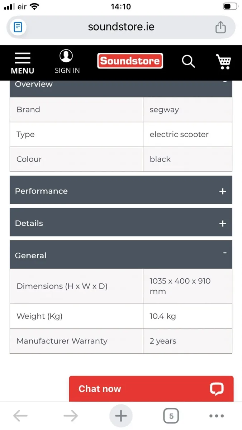Open the site search

tap(188, 61)
